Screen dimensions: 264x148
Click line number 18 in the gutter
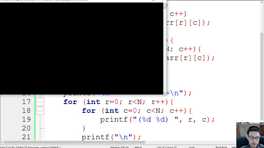click(26, 111)
